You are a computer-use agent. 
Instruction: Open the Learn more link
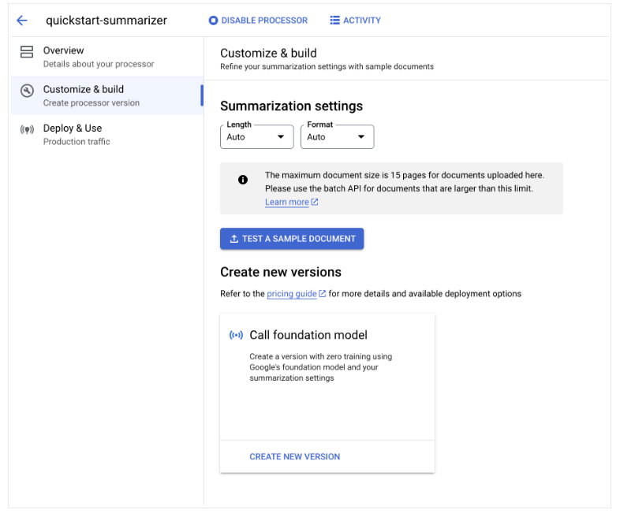(286, 203)
